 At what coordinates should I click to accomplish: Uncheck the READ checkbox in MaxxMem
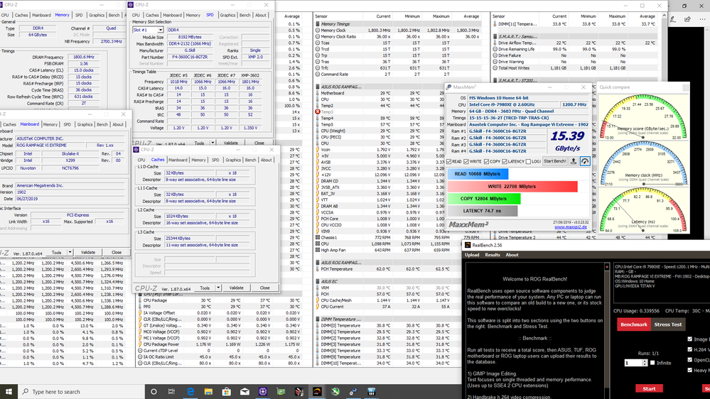click(x=448, y=161)
